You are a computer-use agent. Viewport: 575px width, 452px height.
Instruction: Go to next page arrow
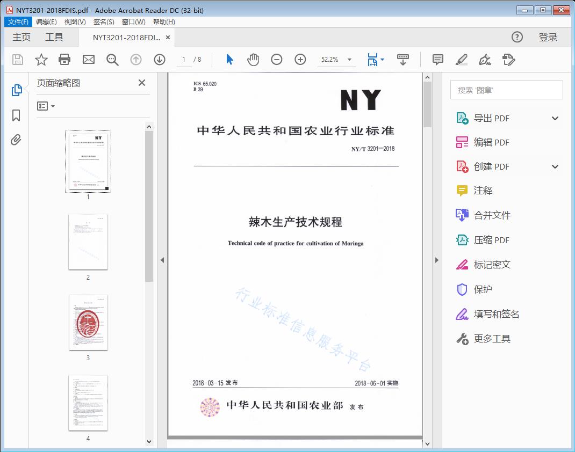click(x=160, y=60)
